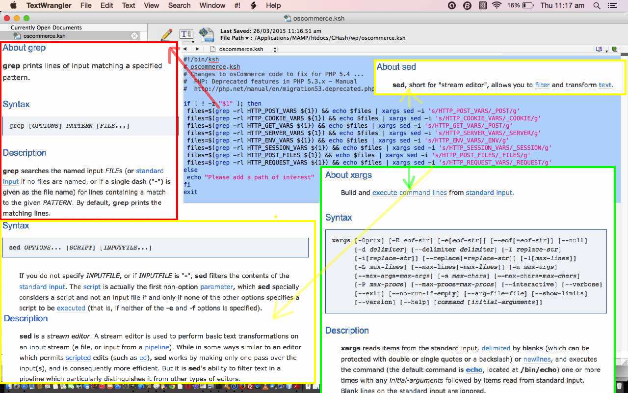Screen dimensions: 628x393
Task: Click the 'scripted' link in sed Description
Action: pos(78,358)
